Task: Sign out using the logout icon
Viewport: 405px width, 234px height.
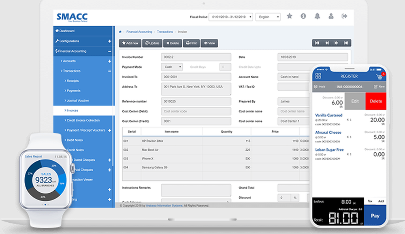Action: [345, 16]
